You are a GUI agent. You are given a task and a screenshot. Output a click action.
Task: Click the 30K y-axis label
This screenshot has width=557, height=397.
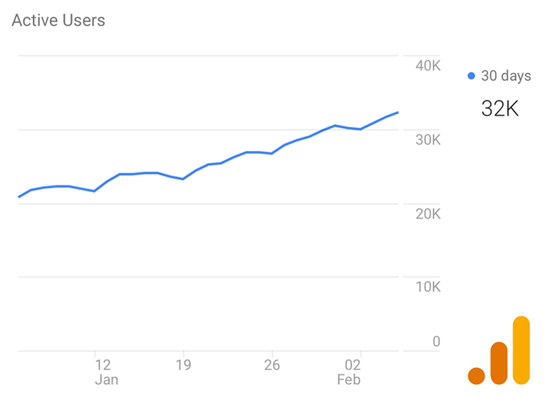[428, 140]
